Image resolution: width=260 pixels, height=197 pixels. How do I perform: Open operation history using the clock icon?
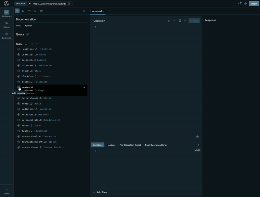coord(29,11)
